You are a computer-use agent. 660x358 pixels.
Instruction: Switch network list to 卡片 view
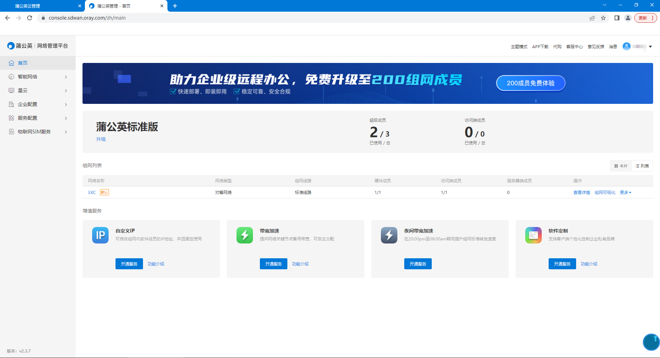[620, 166]
